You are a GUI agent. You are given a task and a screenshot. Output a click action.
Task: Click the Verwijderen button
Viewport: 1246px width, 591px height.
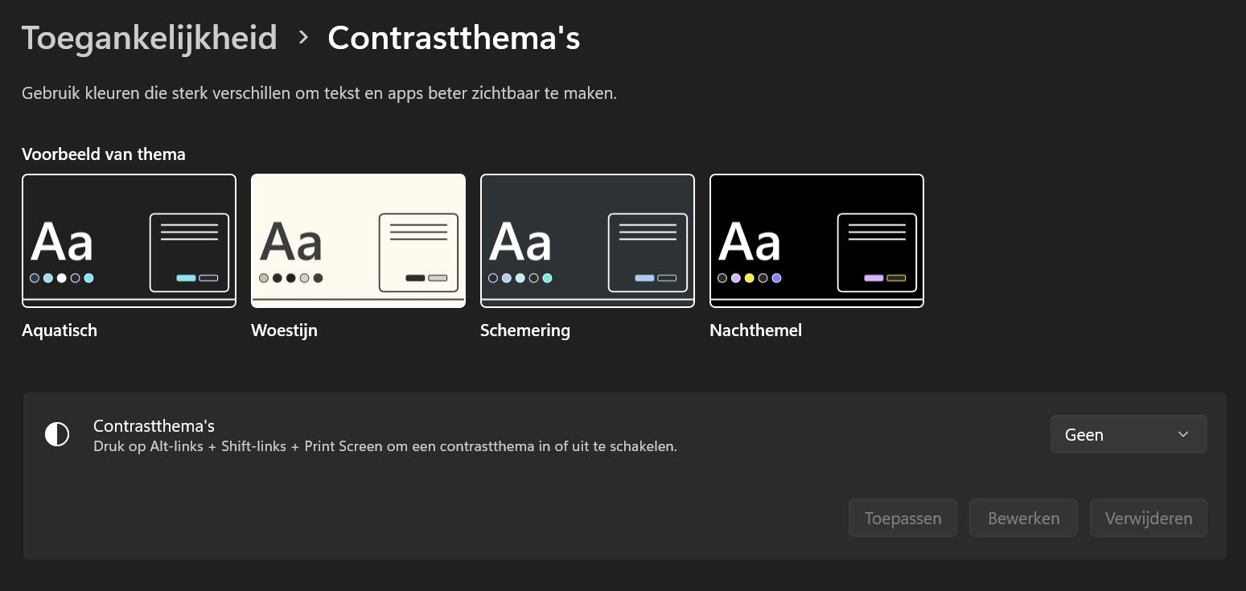(x=1148, y=518)
